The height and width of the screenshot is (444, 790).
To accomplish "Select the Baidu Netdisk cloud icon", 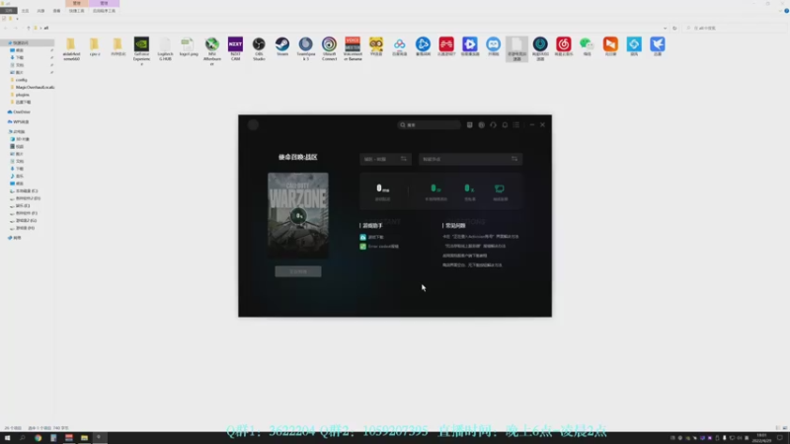I will (400, 46).
